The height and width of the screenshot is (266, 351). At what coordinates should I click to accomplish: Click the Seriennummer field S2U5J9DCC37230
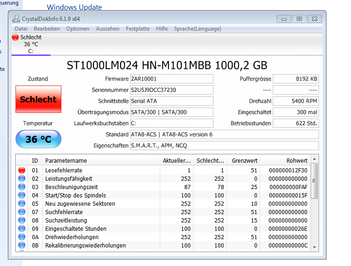172,90
